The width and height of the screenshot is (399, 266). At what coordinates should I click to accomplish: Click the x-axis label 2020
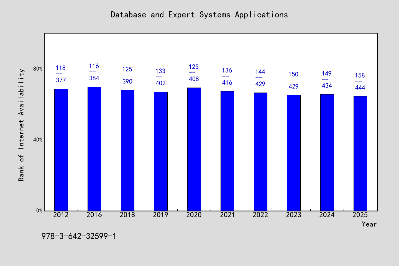(x=194, y=215)
